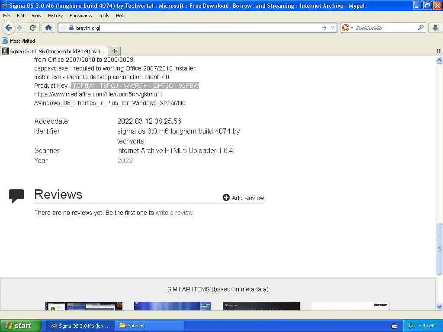This screenshot has height=332, width=443.
Task: Open the home page button
Action: (48, 28)
